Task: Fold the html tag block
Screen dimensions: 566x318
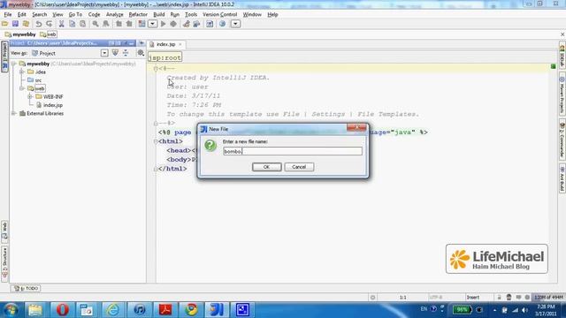Action: tap(156, 141)
